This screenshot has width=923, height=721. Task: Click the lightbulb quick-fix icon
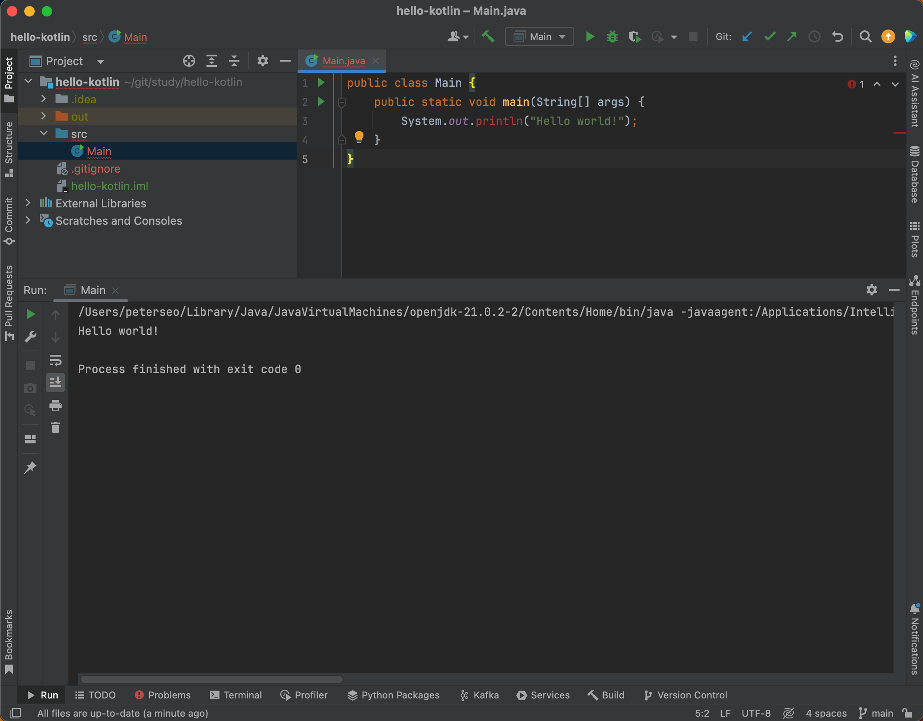click(x=359, y=138)
